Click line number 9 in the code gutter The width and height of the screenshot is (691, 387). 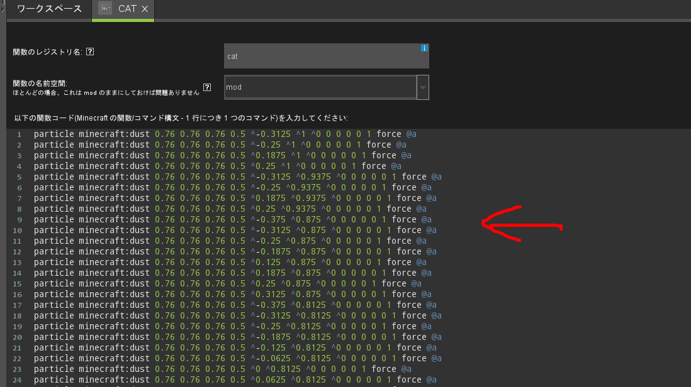[x=20, y=220]
